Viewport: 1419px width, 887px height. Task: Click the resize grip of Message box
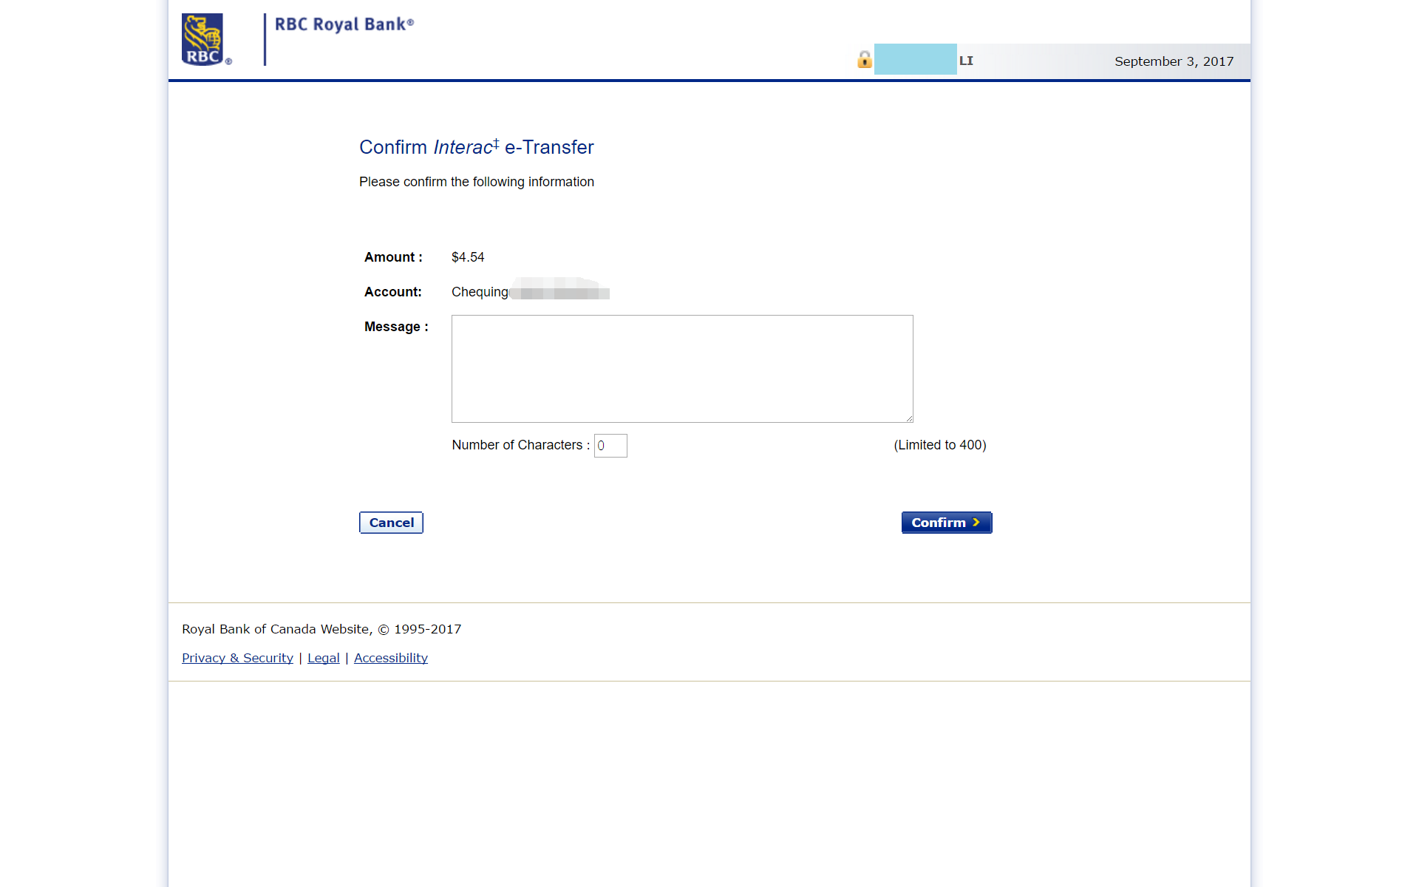[908, 418]
